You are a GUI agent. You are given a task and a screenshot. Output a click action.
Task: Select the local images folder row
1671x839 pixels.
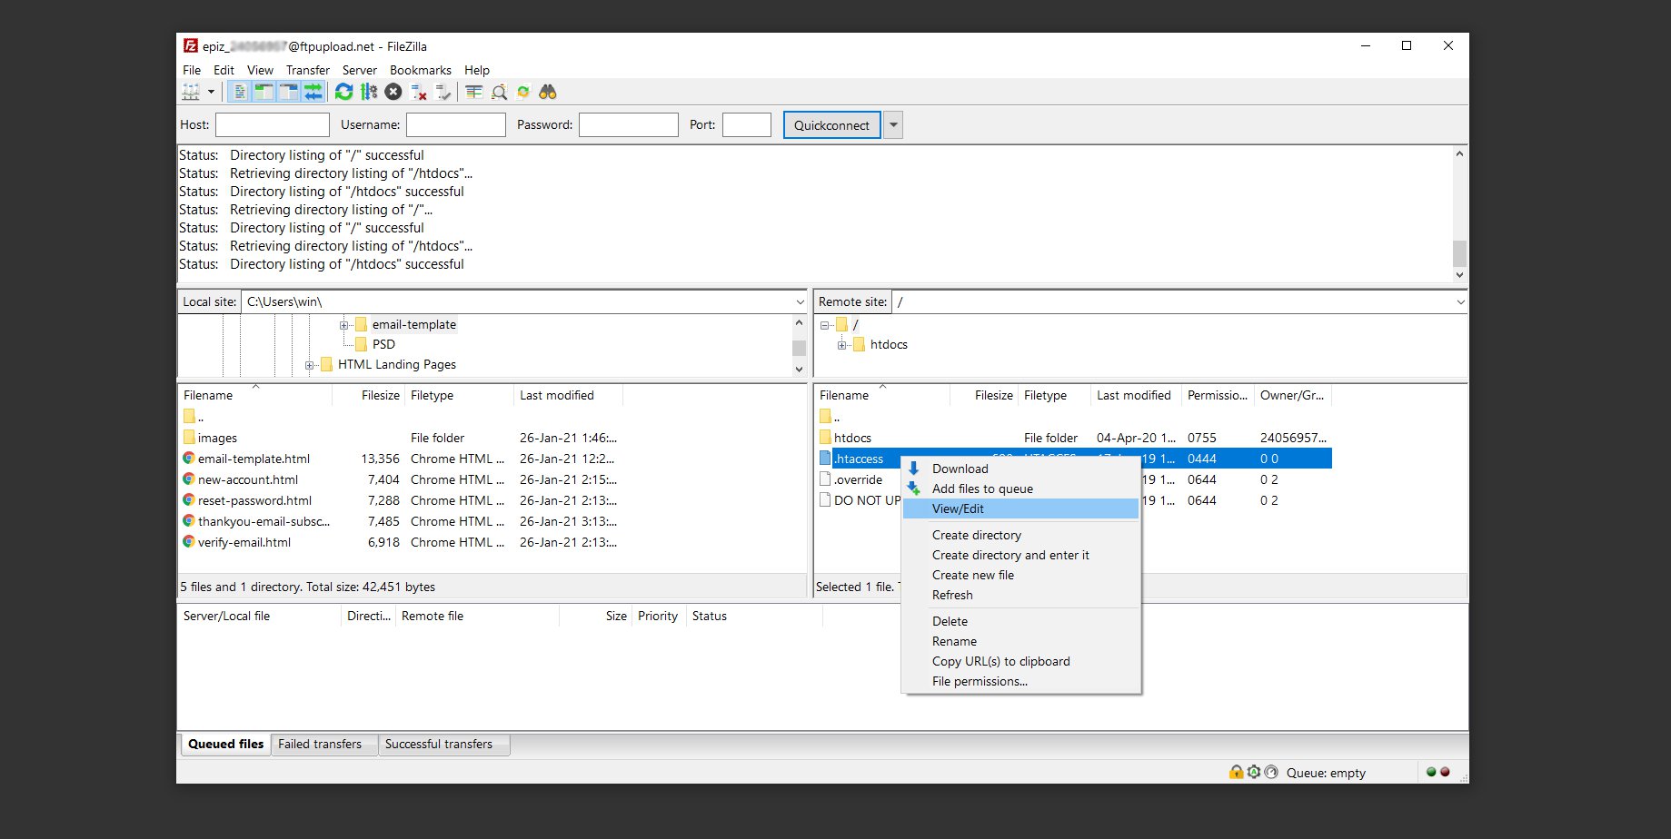(400, 438)
